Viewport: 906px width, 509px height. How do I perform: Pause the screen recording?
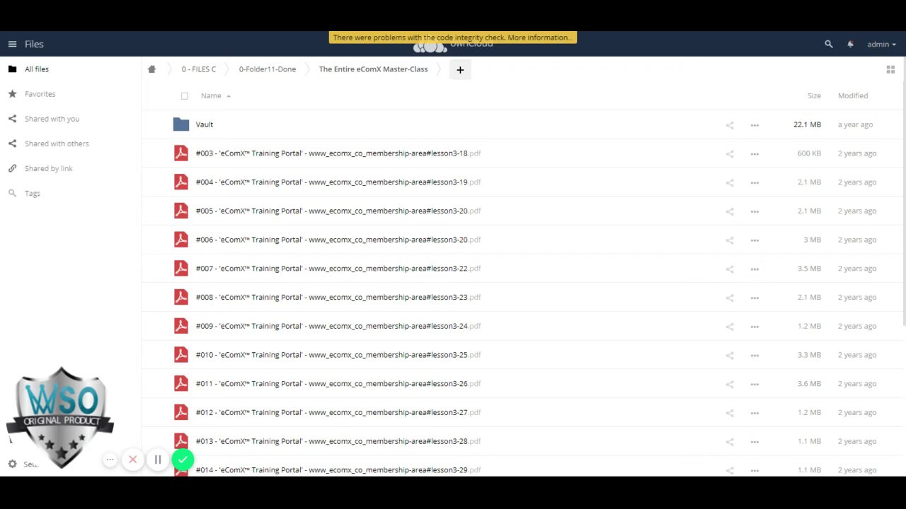point(157,460)
